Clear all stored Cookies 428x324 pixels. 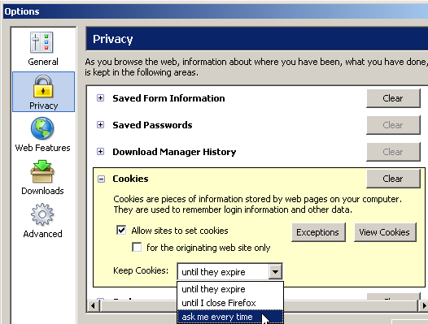point(393,179)
